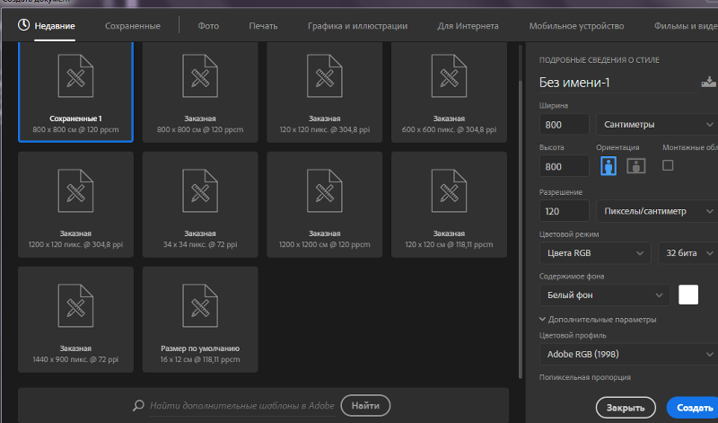Open color profile dropdown Adobe RGB (1998)
This screenshot has width=718, height=423.
pyautogui.click(x=629, y=354)
